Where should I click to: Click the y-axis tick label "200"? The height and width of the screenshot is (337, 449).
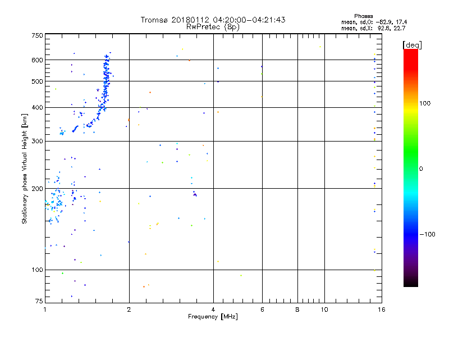[37, 189]
